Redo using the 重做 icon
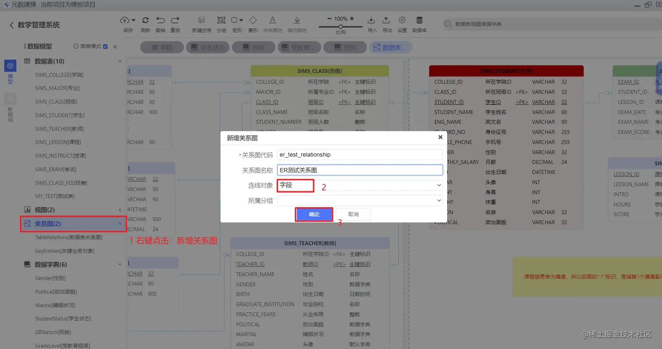662x349 pixels. [176, 20]
